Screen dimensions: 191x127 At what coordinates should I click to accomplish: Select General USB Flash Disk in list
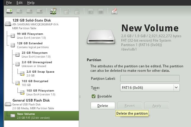pos(41,104)
